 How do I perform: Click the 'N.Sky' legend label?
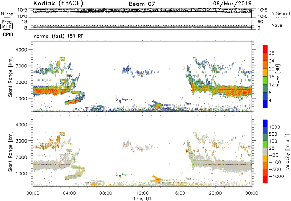pos(7,13)
